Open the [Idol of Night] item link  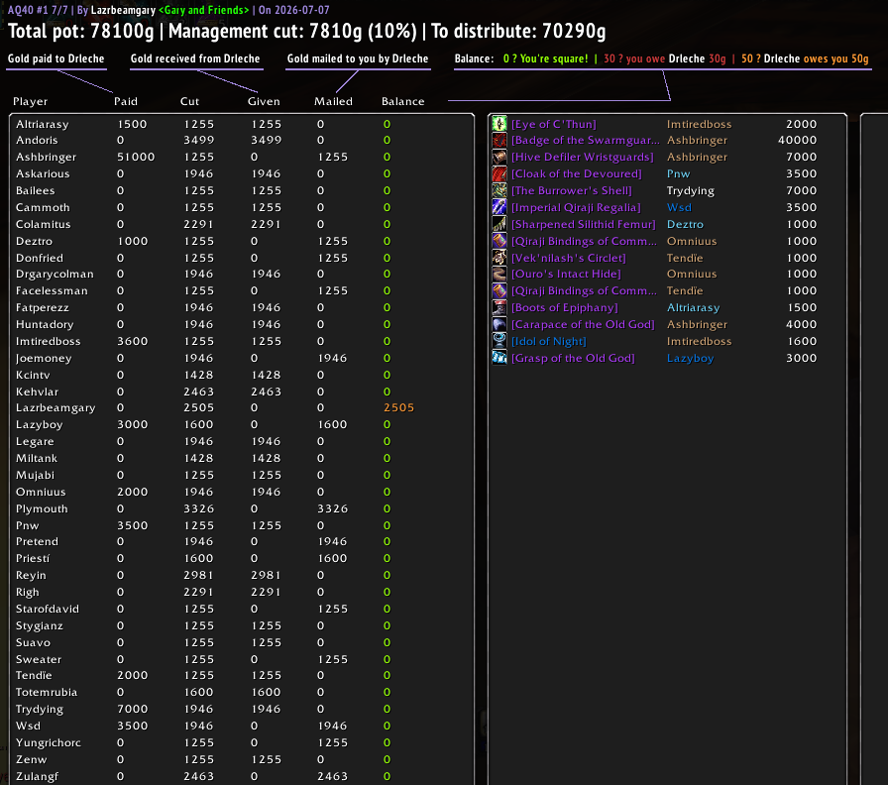click(x=548, y=341)
